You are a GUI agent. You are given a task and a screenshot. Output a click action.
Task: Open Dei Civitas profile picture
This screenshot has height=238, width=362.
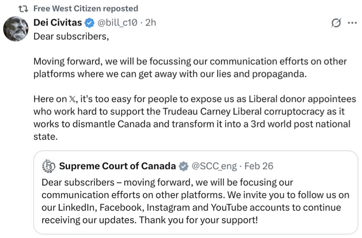tap(16, 29)
